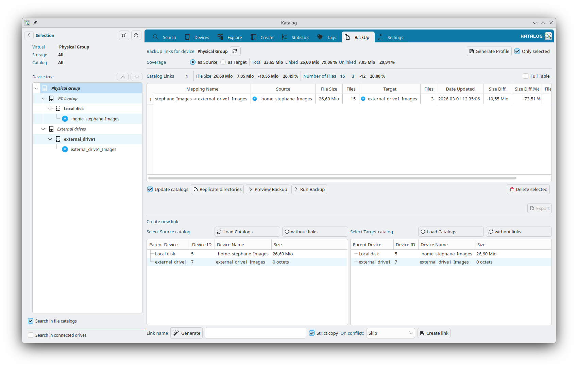The image size is (578, 369).
Task: Collapse the PC Laptop tree node
Action: tap(43, 98)
